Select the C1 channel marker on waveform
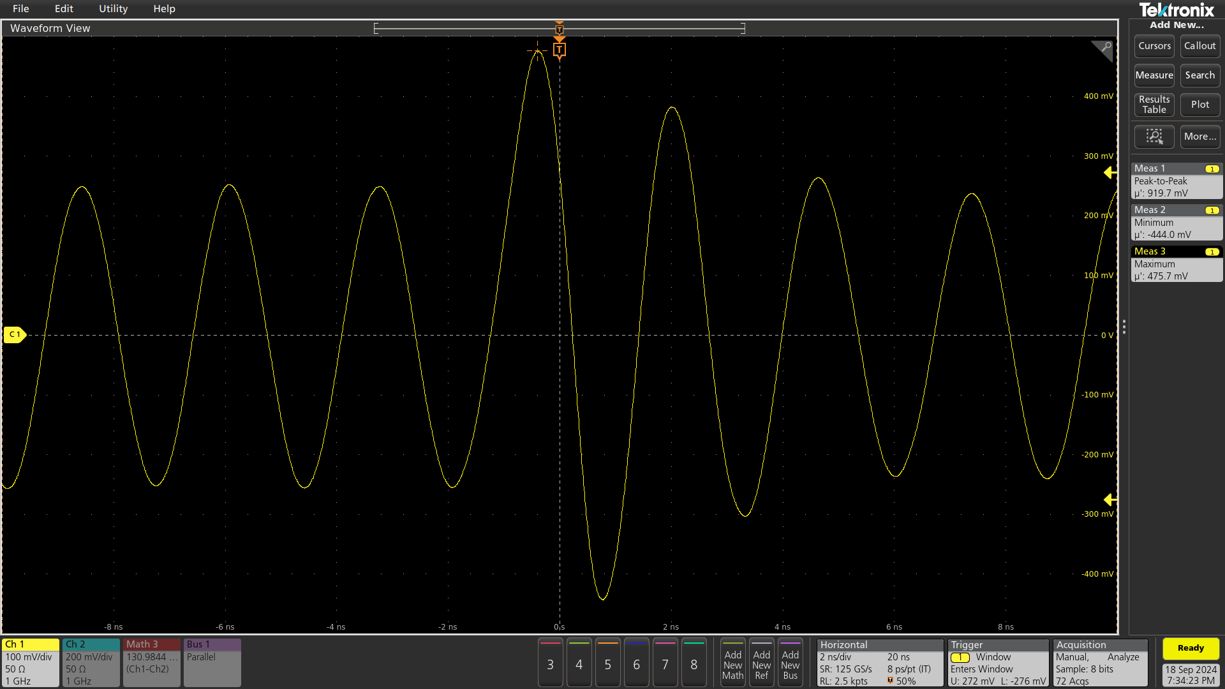 [x=14, y=334]
